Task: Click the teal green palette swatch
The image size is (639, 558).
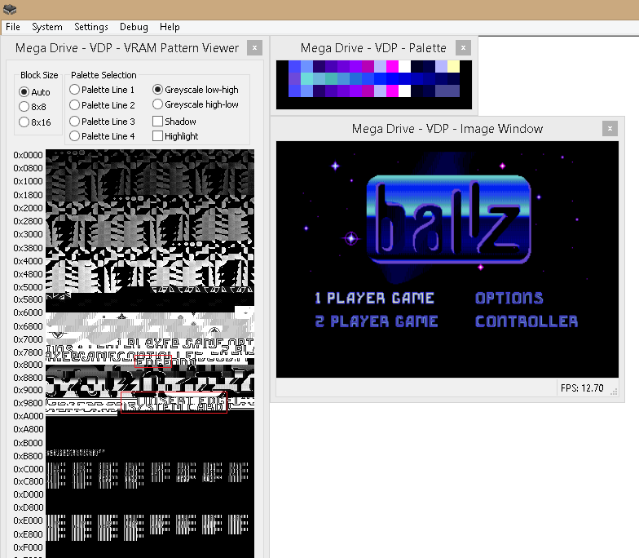Action: [331, 78]
